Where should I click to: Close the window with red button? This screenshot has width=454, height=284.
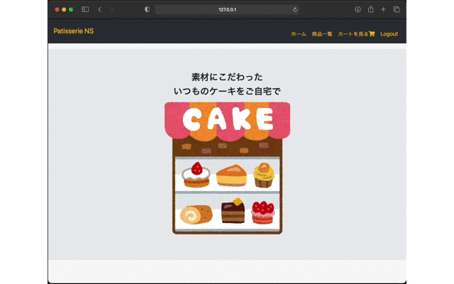pyautogui.click(x=57, y=9)
